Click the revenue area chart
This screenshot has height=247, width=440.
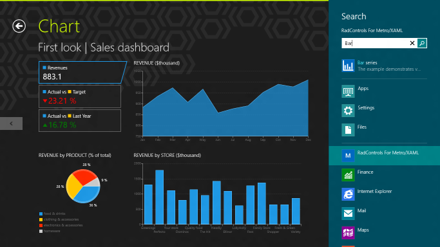tap(225, 108)
